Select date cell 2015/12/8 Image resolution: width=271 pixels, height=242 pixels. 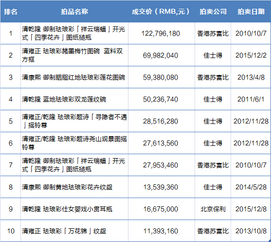(x=251, y=209)
